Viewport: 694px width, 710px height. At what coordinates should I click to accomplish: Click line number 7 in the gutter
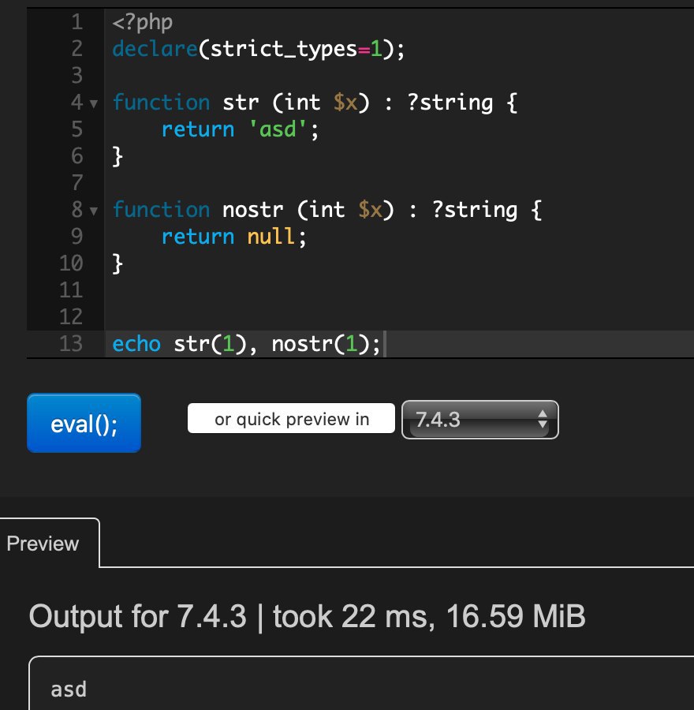coord(77,183)
